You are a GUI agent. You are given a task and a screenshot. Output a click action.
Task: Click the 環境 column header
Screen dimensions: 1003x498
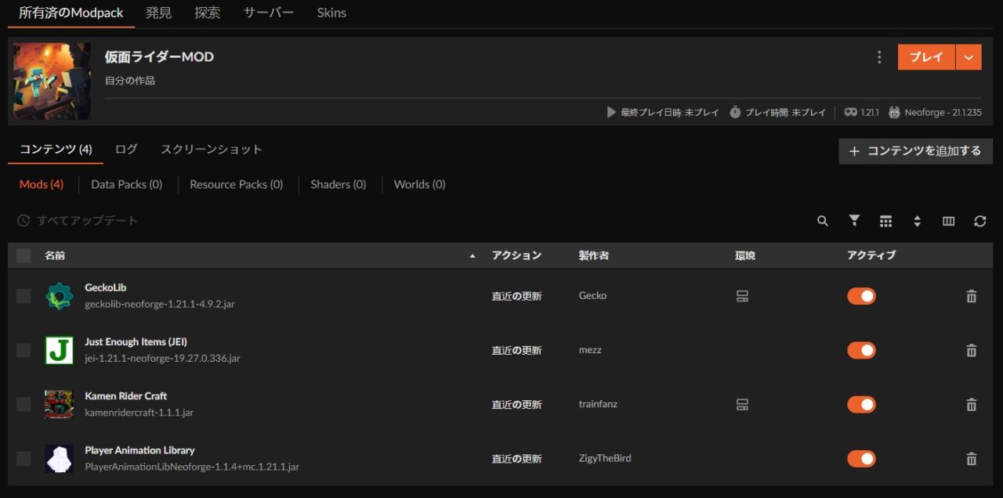(x=745, y=255)
